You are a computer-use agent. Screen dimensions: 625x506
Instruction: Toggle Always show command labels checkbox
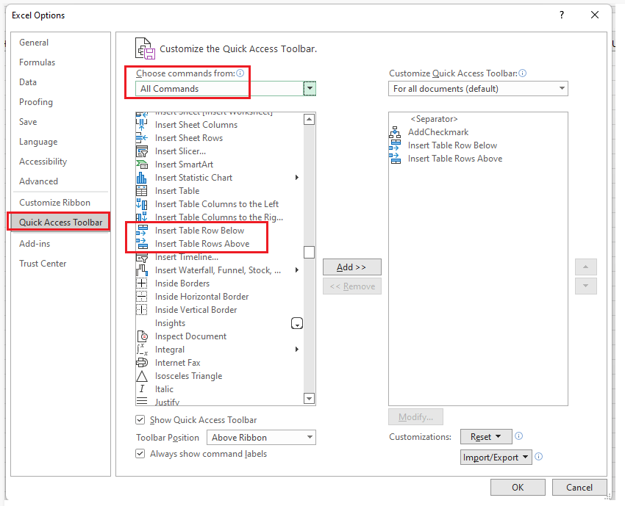140,453
